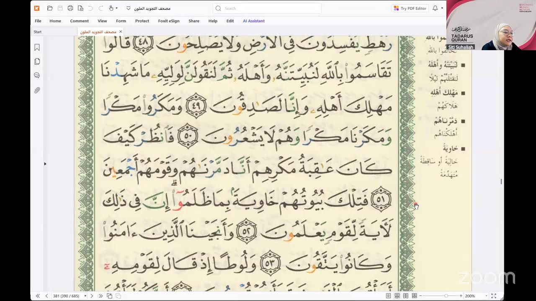Viewport: 536px width, 301px height.
Task: Go to the next page
Action: coord(92,296)
